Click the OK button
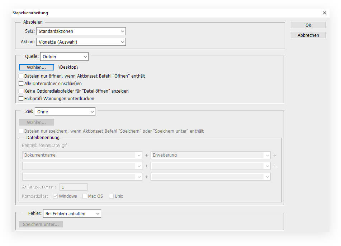The width and height of the screenshot is (341, 246). (308, 25)
